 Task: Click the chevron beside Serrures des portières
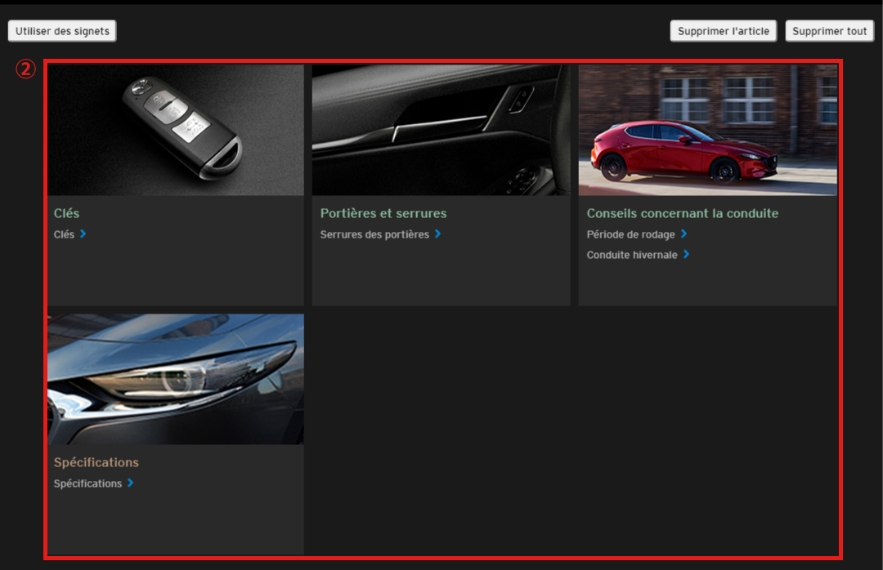pos(438,234)
